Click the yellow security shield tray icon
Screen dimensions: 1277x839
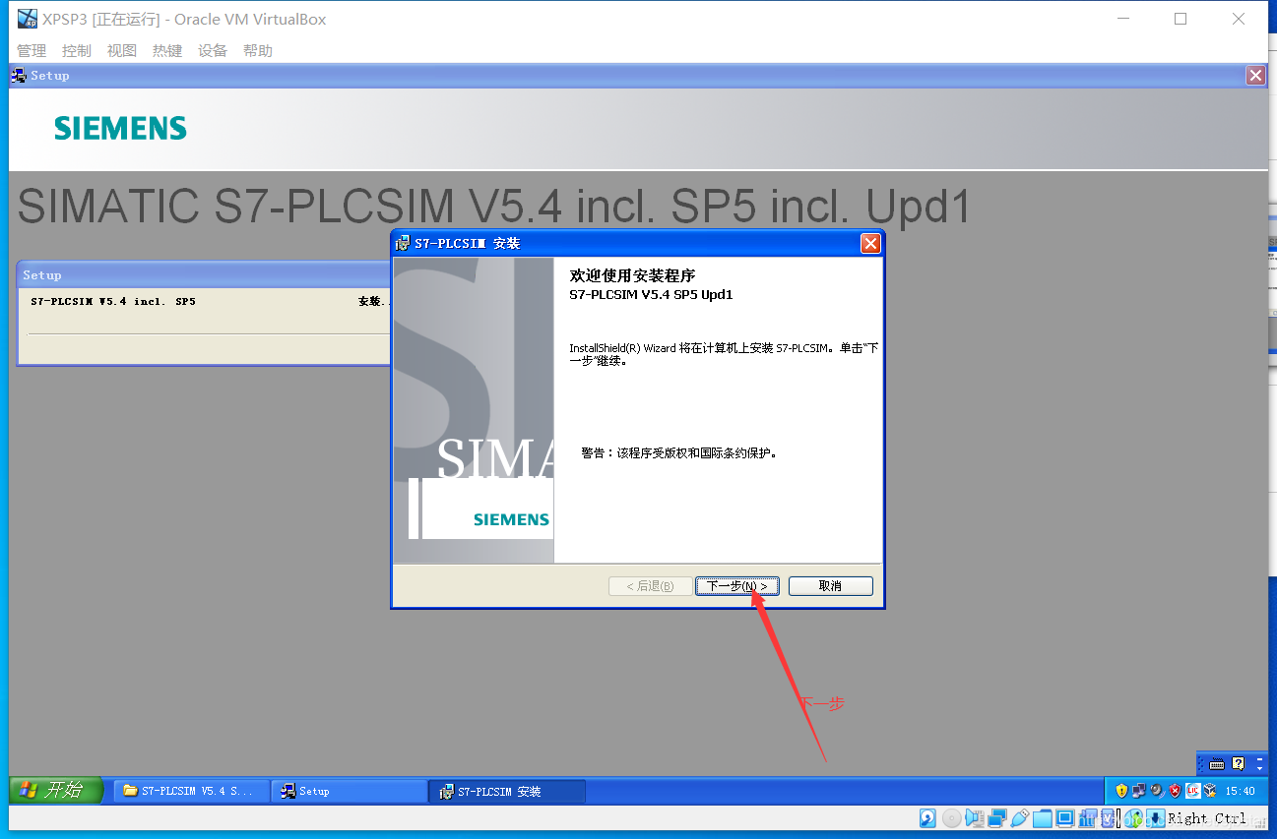tap(1121, 791)
